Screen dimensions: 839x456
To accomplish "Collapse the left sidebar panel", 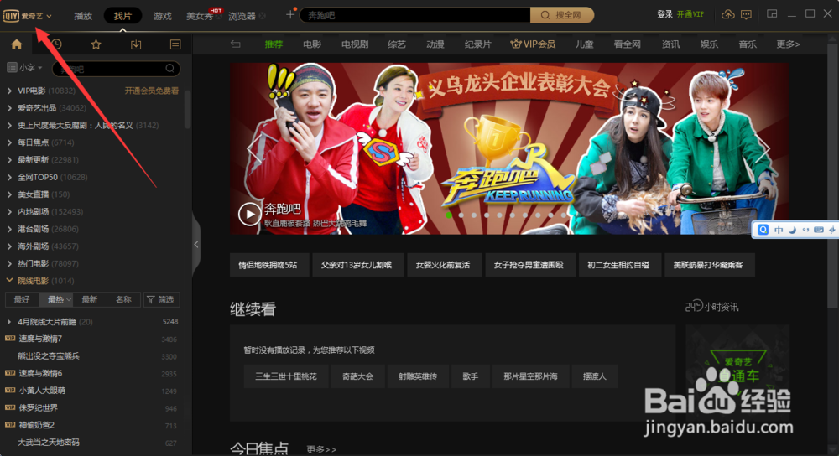I will [196, 244].
